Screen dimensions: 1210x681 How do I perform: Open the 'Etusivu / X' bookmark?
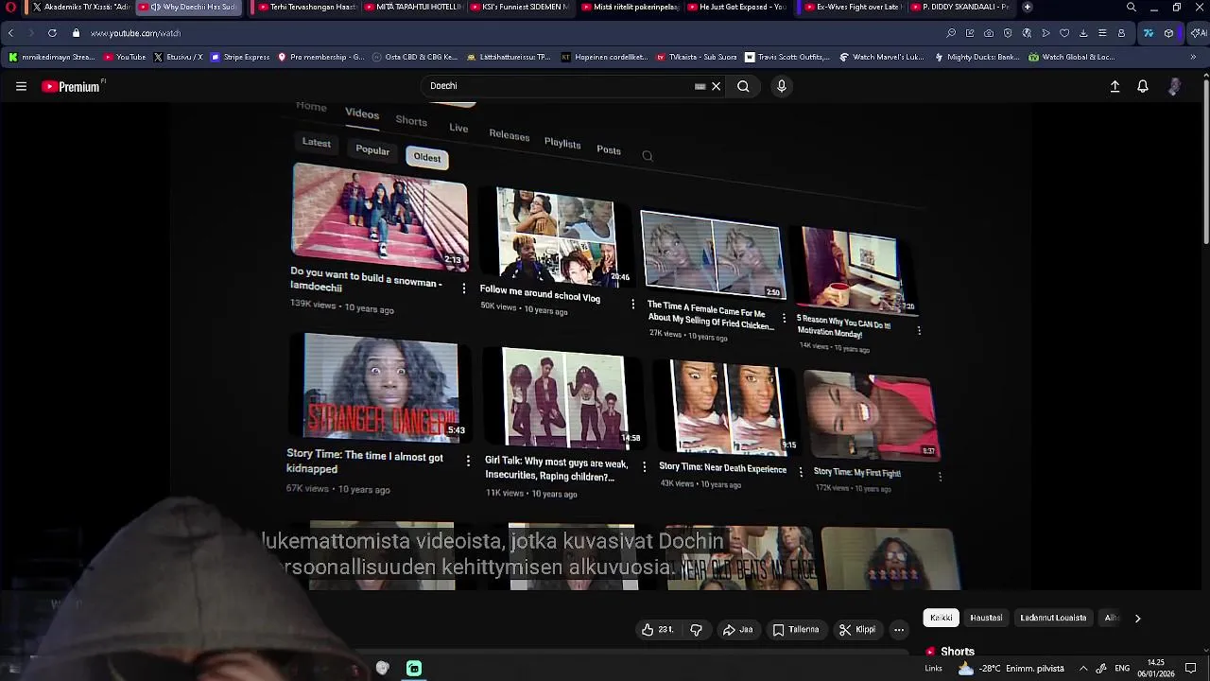pyautogui.click(x=178, y=57)
